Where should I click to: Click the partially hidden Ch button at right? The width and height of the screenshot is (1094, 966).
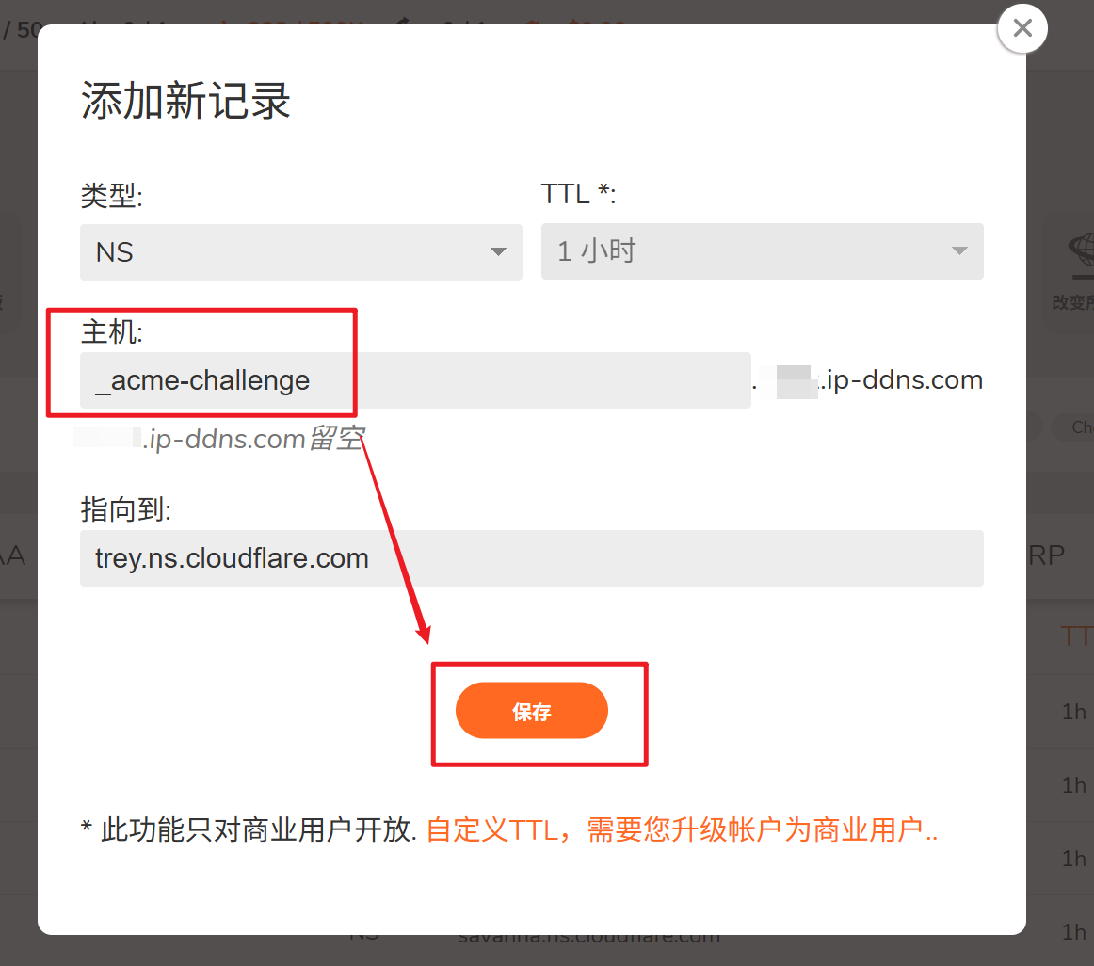pos(1082,427)
